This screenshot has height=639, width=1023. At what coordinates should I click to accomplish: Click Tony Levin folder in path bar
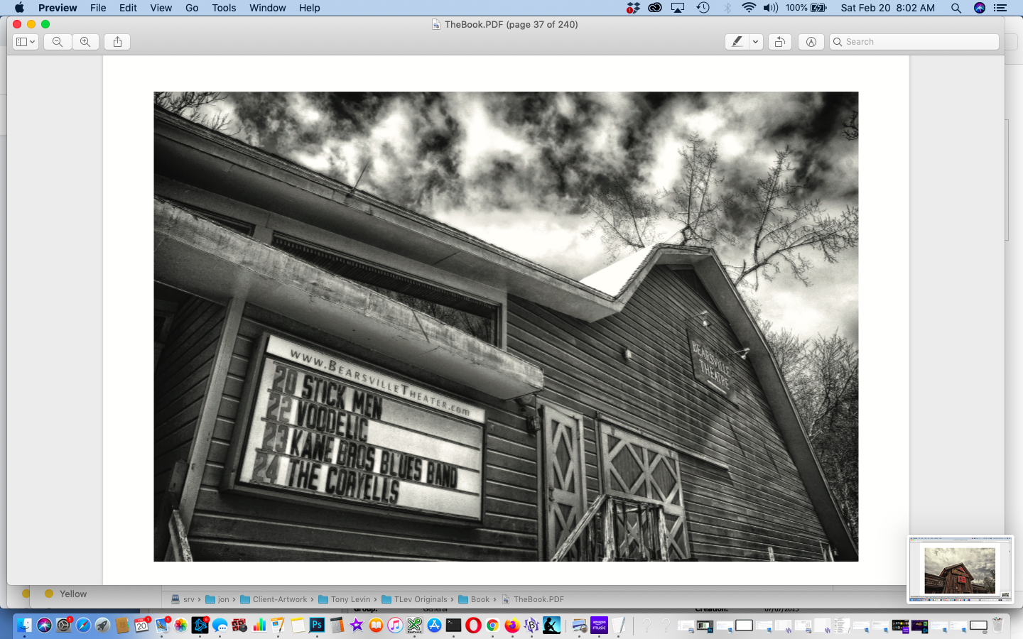345,599
